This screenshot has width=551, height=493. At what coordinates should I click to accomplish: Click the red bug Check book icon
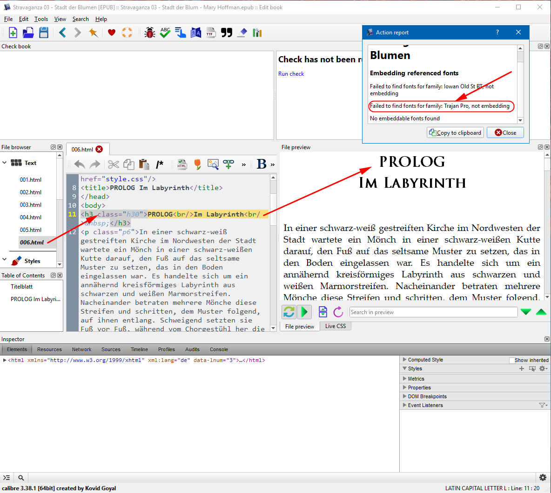point(150,33)
